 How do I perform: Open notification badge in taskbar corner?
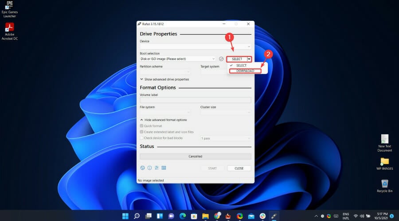[392, 216]
